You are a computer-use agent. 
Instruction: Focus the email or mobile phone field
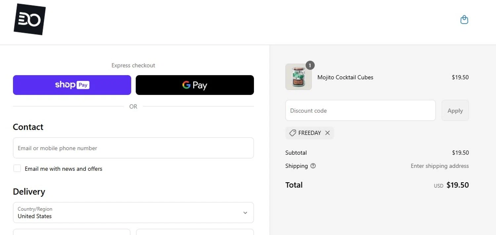[133, 148]
